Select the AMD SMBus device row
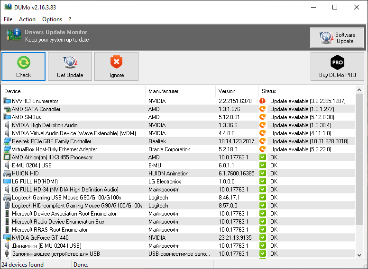 178,117
